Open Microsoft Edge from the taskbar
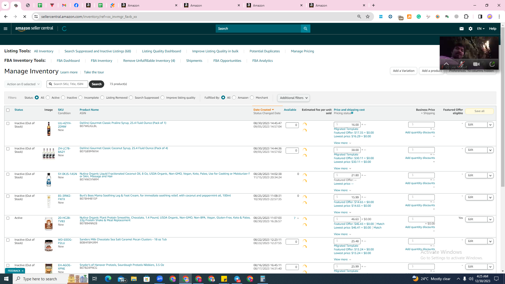This screenshot has width=505, height=284. pyautogui.click(x=108, y=279)
